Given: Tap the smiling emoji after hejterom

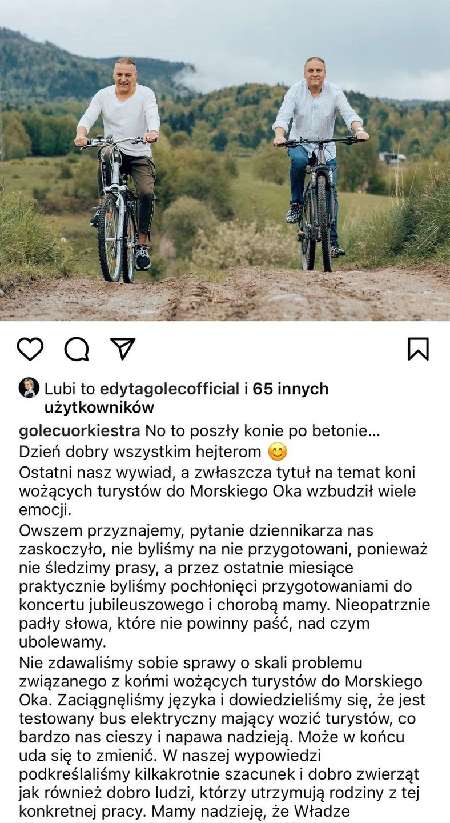Looking at the screenshot, I should pos(278,452).
